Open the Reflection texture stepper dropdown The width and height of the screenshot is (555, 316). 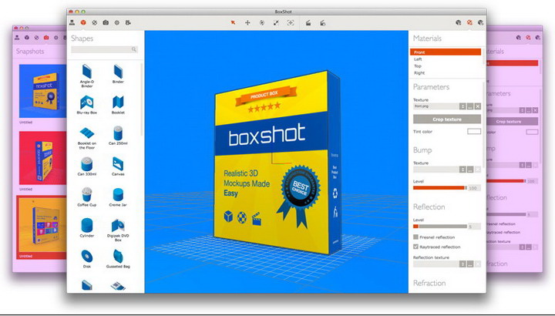[462, 264]
